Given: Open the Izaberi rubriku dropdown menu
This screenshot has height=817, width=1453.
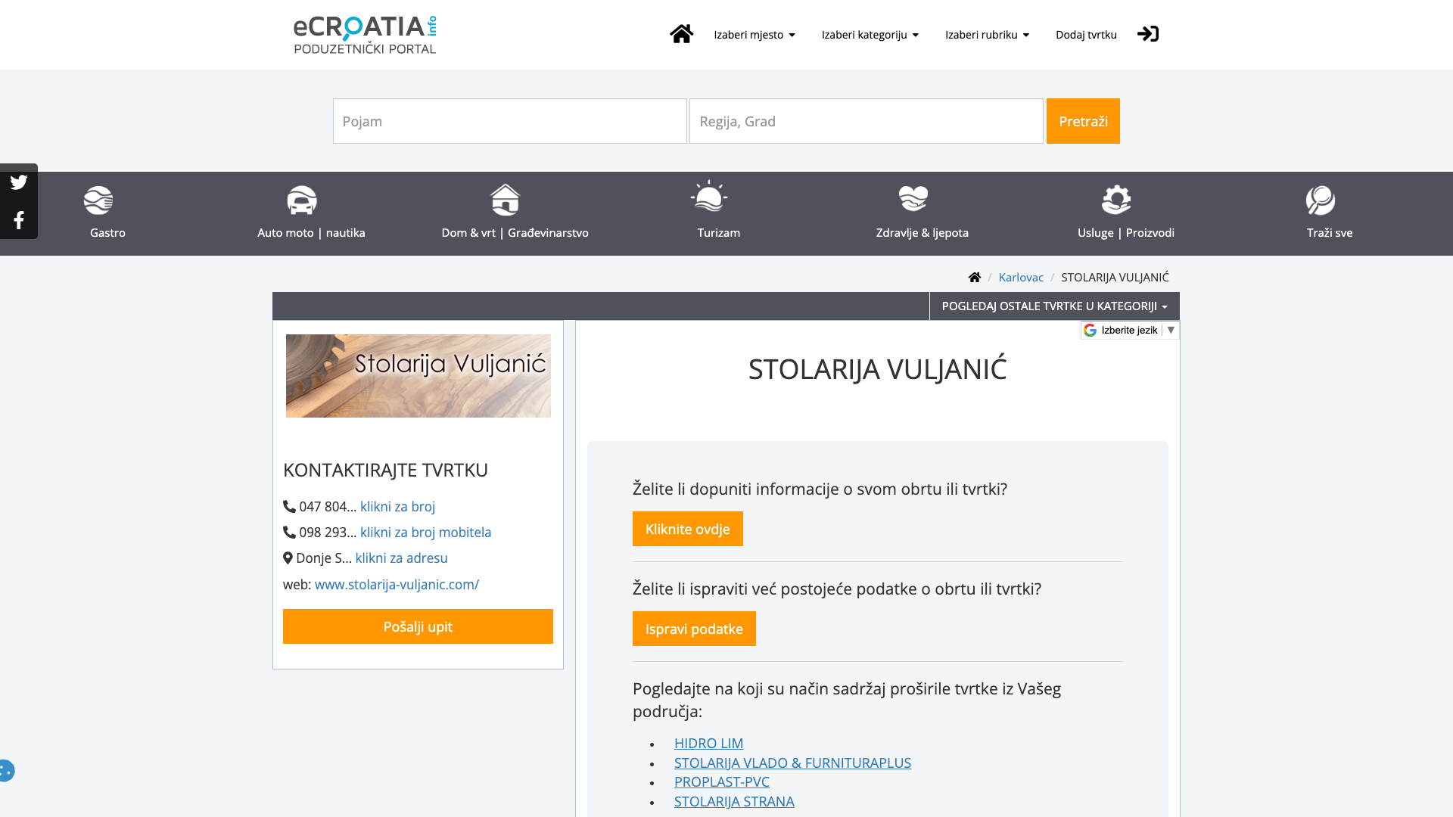Looking at the screenshot, I should [x=987, y=35].
